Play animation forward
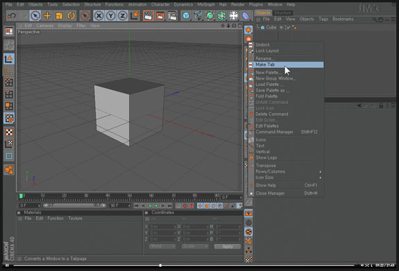Screen dimensions: 399x271 (x=157, y=205)
